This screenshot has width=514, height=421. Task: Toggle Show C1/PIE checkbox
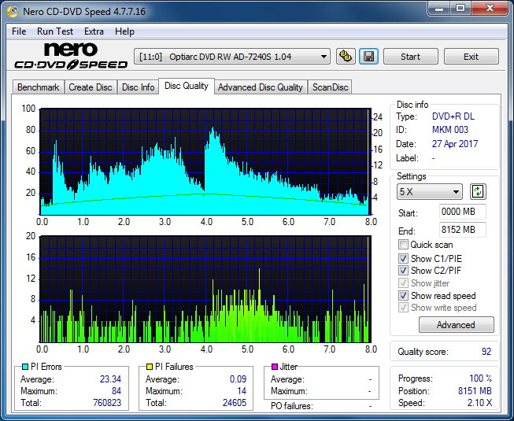(x=403, y=258)
